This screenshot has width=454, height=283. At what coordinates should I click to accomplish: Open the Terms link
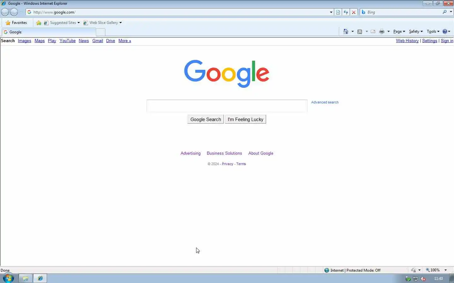point(241,164)
